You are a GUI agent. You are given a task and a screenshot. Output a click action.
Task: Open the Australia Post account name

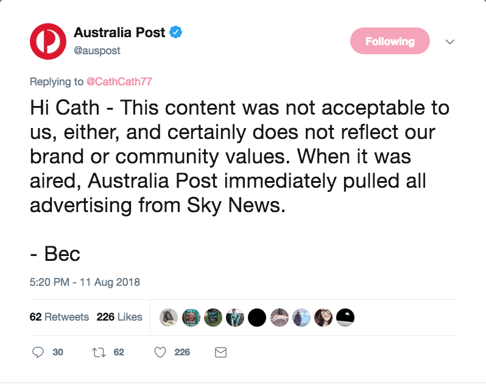(120, 32)
